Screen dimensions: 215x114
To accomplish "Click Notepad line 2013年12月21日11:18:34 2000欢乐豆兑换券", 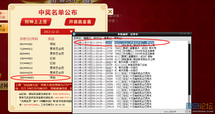I will pyautogui.click(x=114, y=51).
